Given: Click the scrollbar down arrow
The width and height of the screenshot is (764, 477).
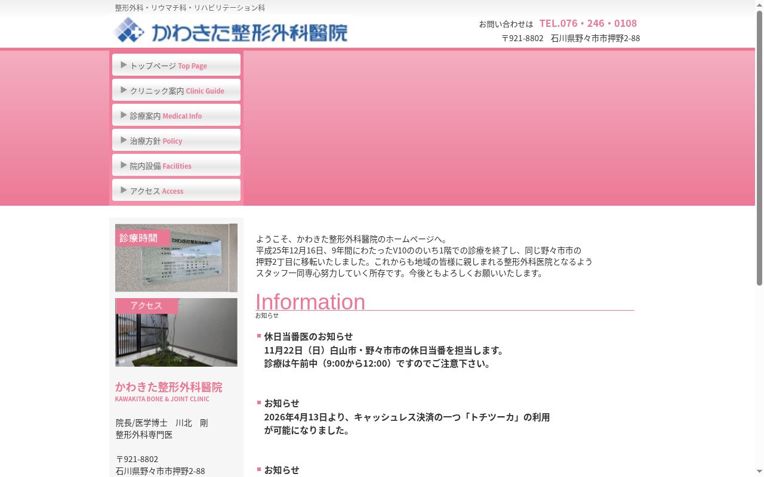Looking at the screenshot, I should pos(759,472).
